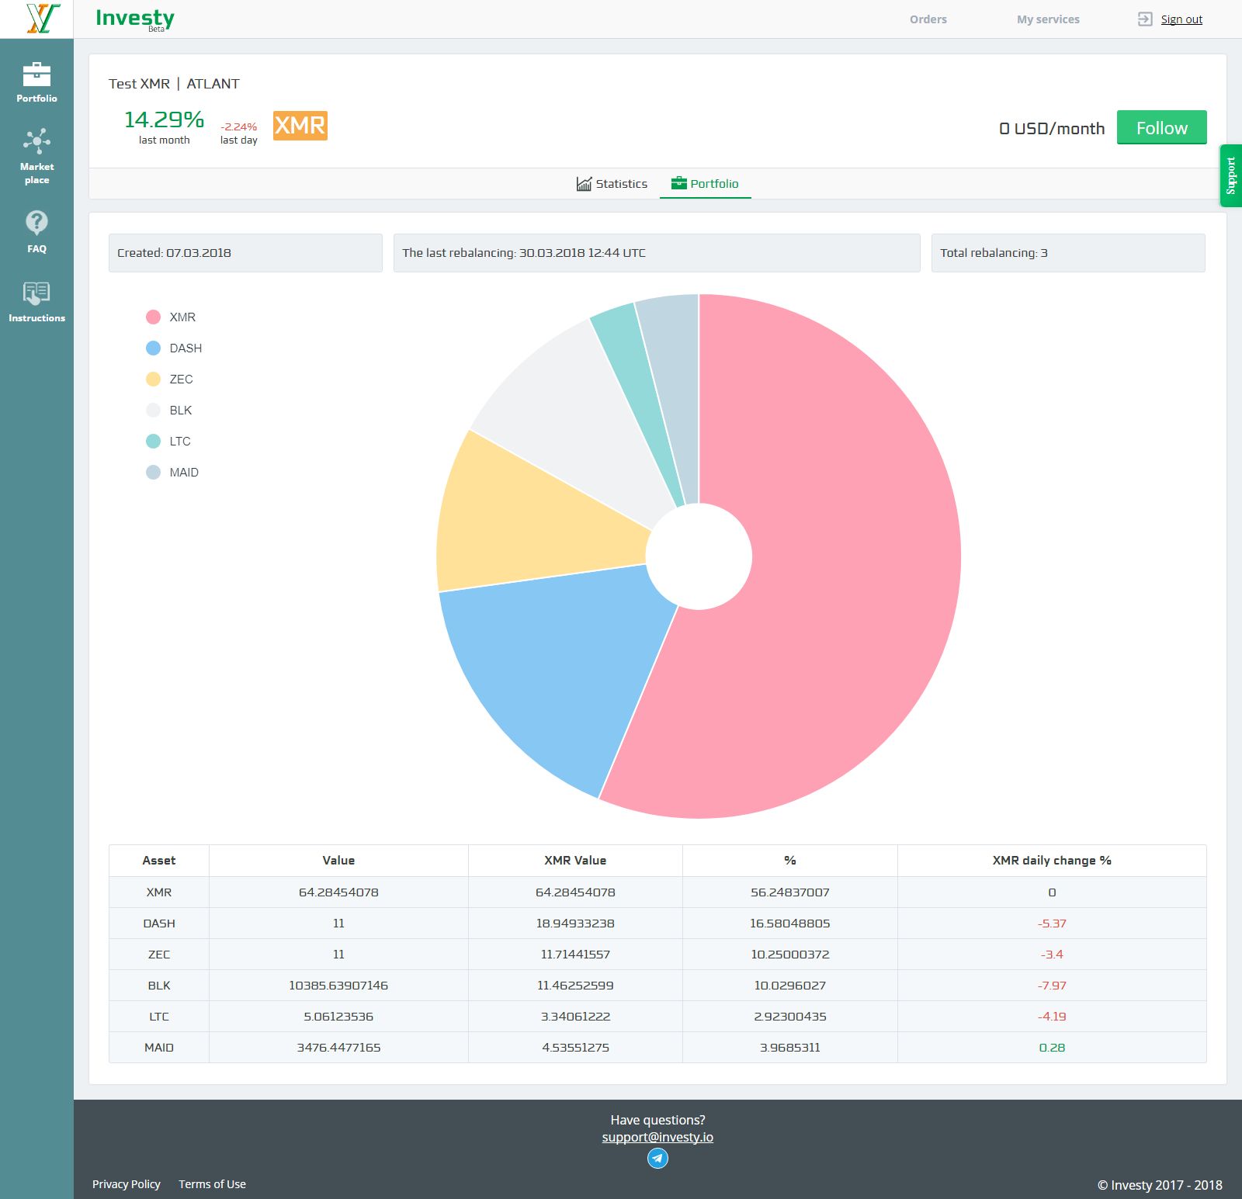
Task: Click the Sign out link
Action: [1181, 19]
